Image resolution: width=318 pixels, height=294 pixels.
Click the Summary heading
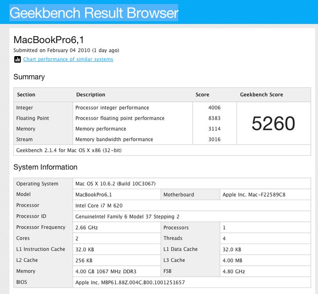29,77
